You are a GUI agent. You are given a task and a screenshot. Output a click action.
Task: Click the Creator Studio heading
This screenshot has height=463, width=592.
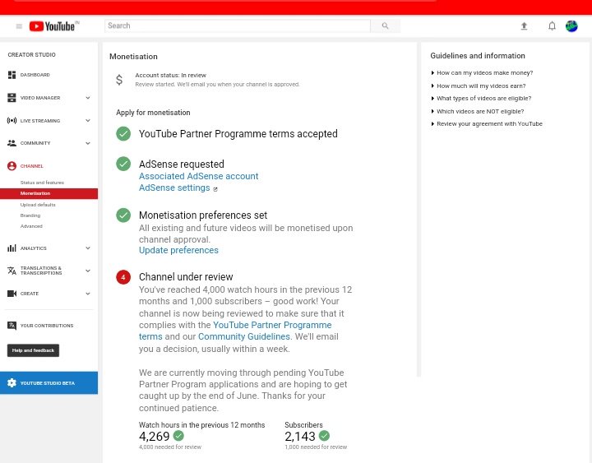point(32,55)
